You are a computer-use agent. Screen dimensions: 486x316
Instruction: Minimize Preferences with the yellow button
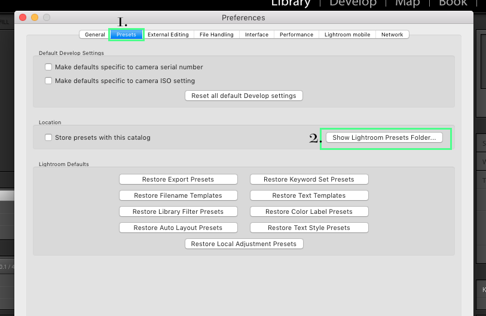(35, 17)
